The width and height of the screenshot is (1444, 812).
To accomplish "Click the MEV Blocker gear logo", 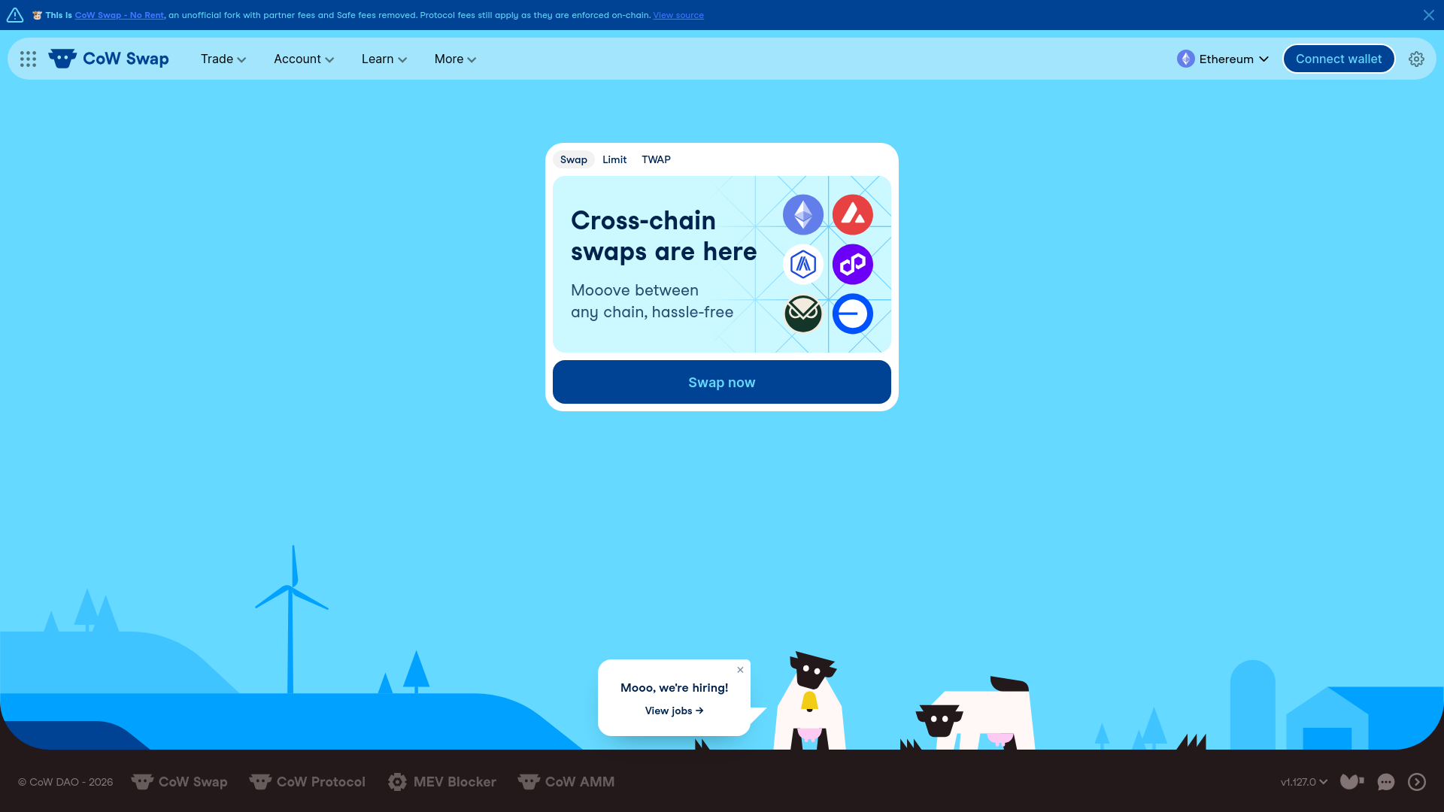I will 397,782.
